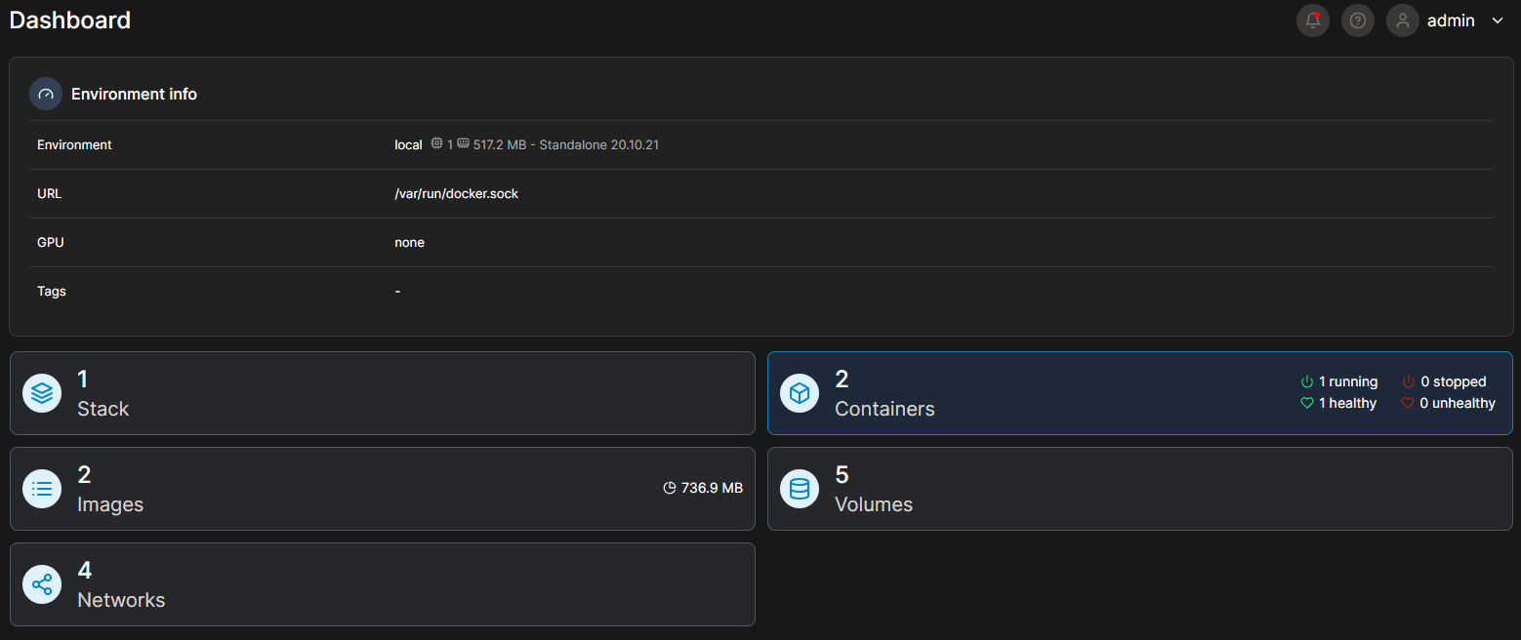1521x640 pixels.
Task: Click the Containers cube icon
Action: tap(800, 393)
